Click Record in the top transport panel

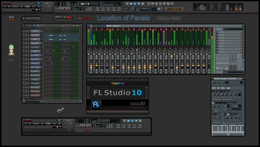tap(68, 9)
